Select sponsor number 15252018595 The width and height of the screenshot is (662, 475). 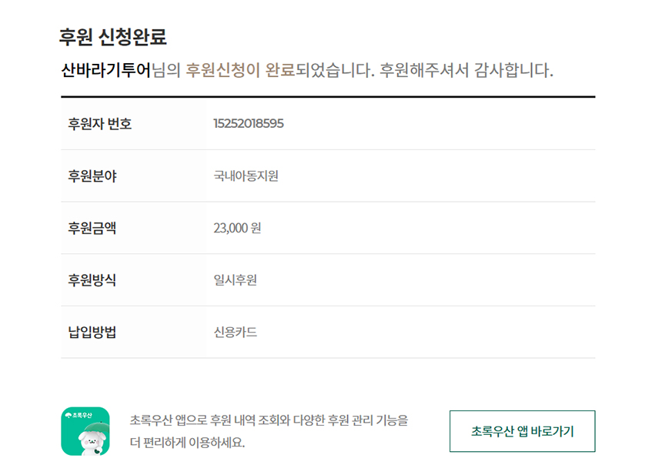[249, 123]
